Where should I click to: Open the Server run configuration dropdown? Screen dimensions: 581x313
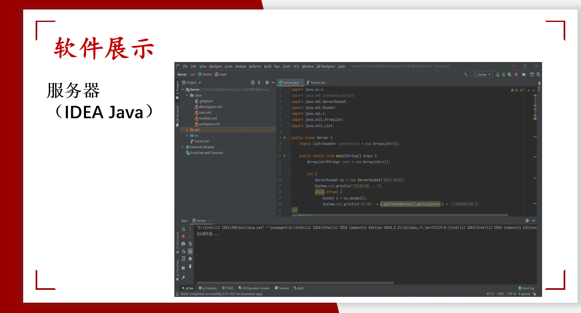(x=482, y=75)
